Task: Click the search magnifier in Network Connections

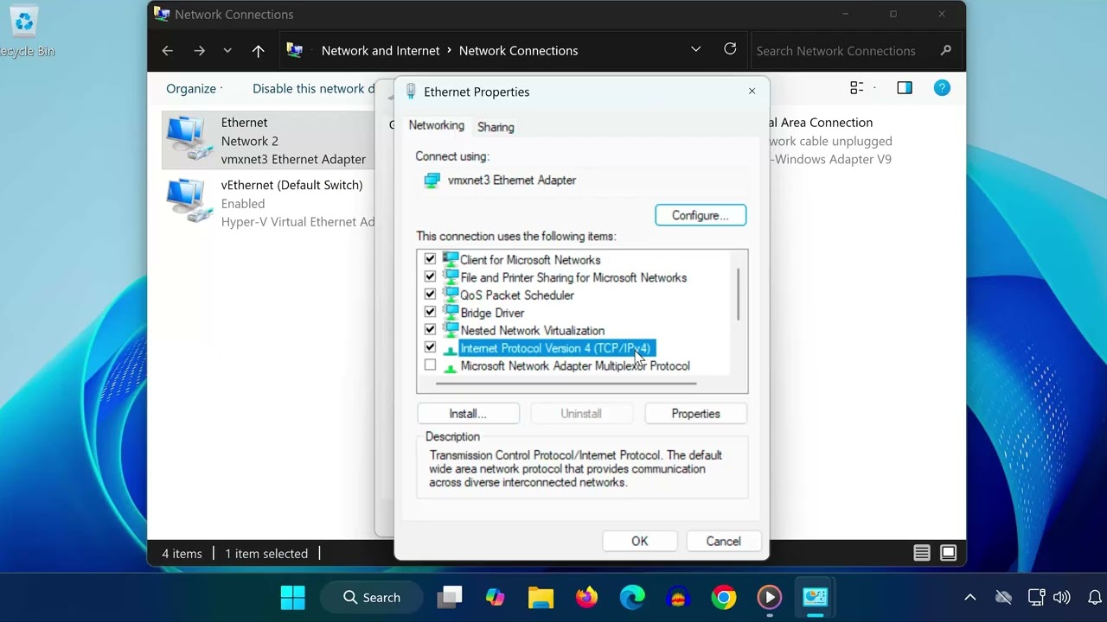Action: click(x=945, y=51)
